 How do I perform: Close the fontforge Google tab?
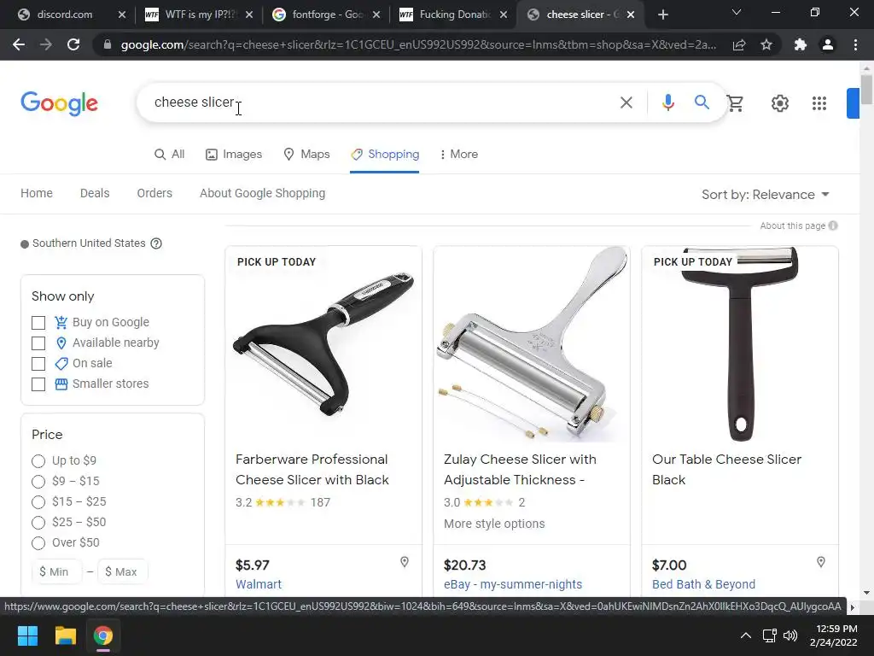[376, 15]
